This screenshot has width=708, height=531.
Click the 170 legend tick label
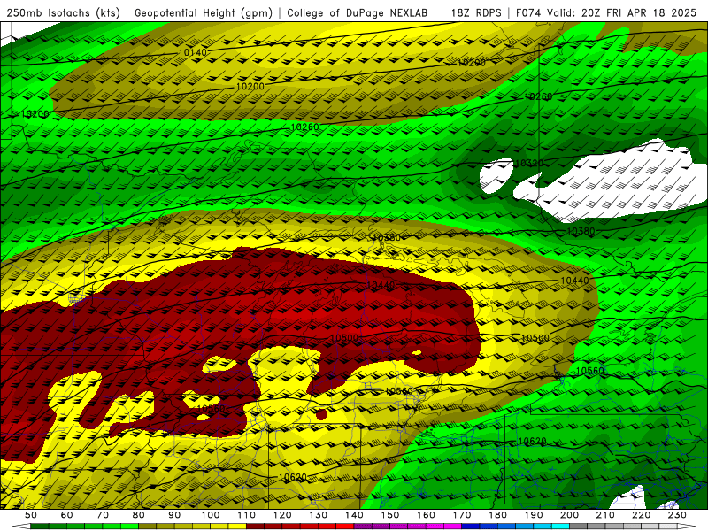point(462,515)
